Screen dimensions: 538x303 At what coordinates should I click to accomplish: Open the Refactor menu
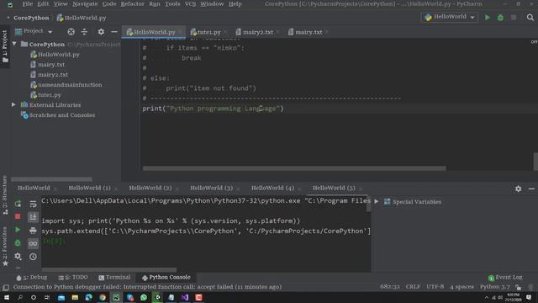(x=133, y=3)
